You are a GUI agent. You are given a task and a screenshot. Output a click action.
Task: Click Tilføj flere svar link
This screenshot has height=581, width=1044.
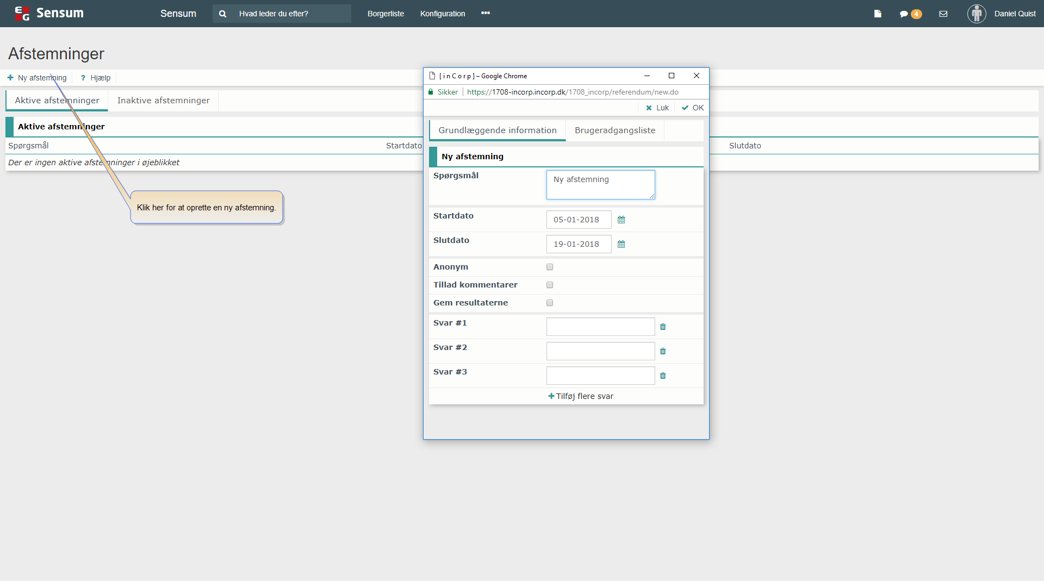pos(581,396)
